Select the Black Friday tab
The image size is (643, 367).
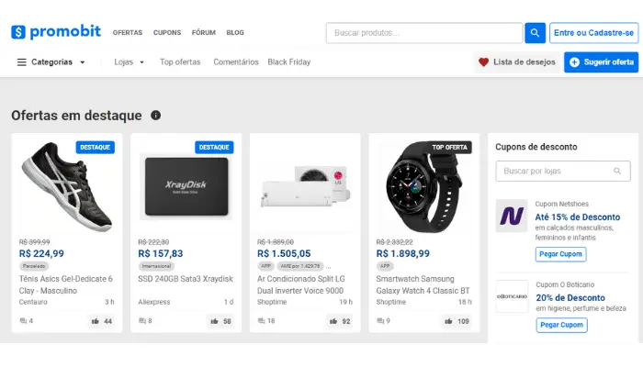click(289, 62)
